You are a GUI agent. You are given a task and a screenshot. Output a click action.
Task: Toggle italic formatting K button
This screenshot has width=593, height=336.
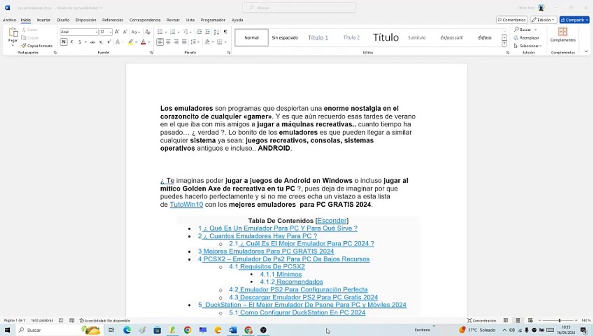click(71, 42)
